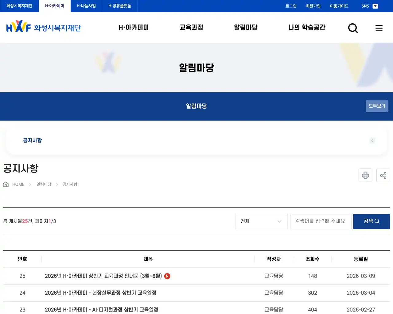Collapse the 공지사항 panel with the chevron

coord(372,140)
